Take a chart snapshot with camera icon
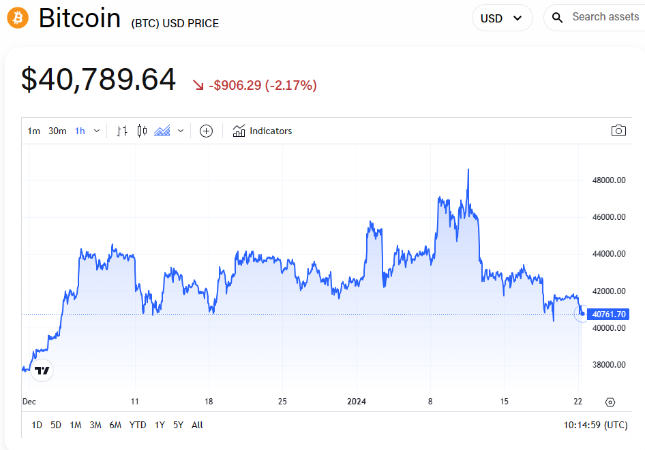This screenshot has height=450, width=645. pyautogui.click(x=618, y=131)
